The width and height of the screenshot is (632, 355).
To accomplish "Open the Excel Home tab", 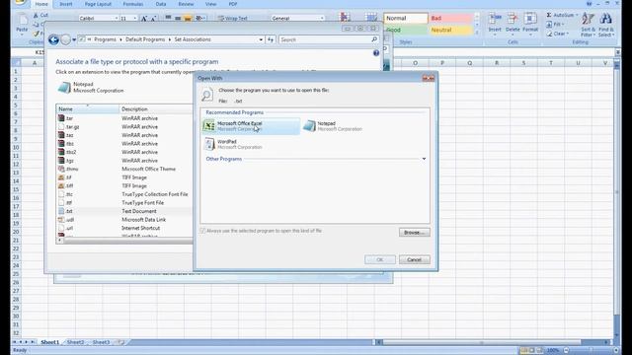I will (x=41, y=4).
